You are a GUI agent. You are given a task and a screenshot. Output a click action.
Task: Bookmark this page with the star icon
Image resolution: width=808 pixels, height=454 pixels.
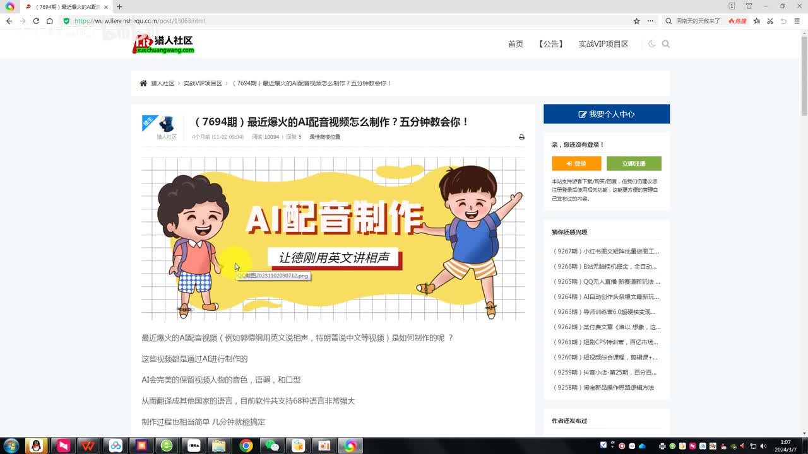click(636, 21)
